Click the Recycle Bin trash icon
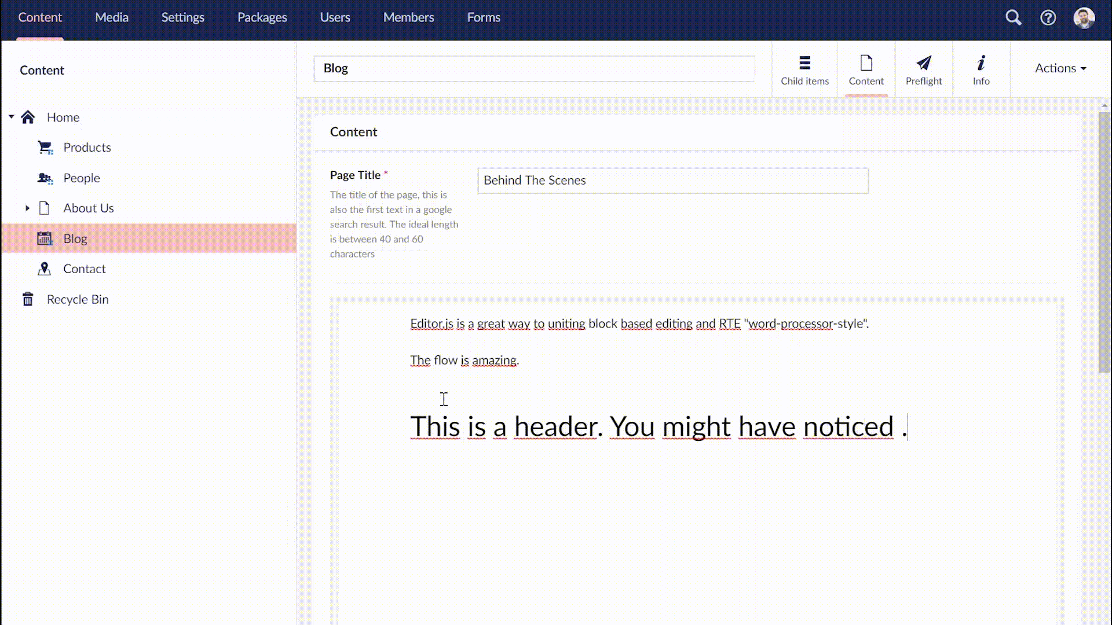 28,299
